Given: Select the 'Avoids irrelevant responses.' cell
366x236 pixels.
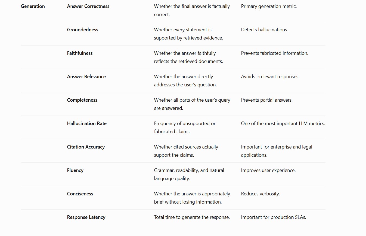Looking at the screenshot, I should click(270, 77).
